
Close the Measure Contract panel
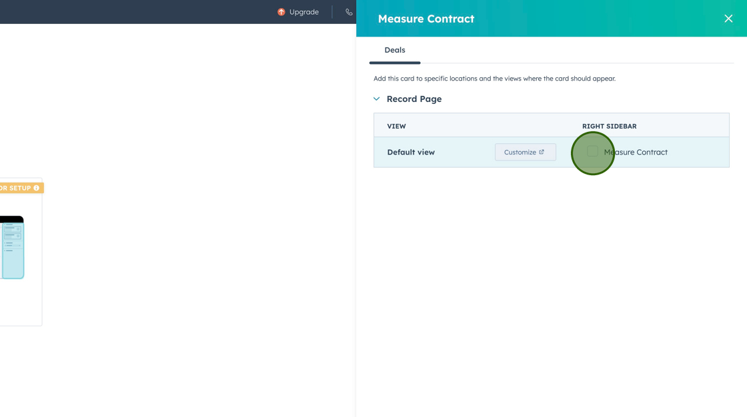[728, 19]
